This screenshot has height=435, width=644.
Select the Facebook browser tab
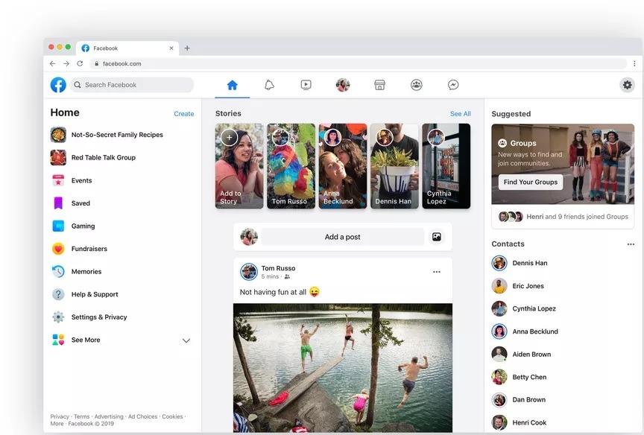click(x=127, y=48)
